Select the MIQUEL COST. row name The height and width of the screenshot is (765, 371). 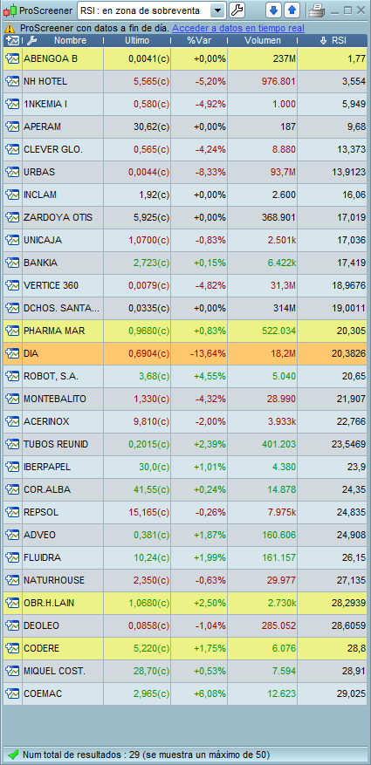point(54,672)
